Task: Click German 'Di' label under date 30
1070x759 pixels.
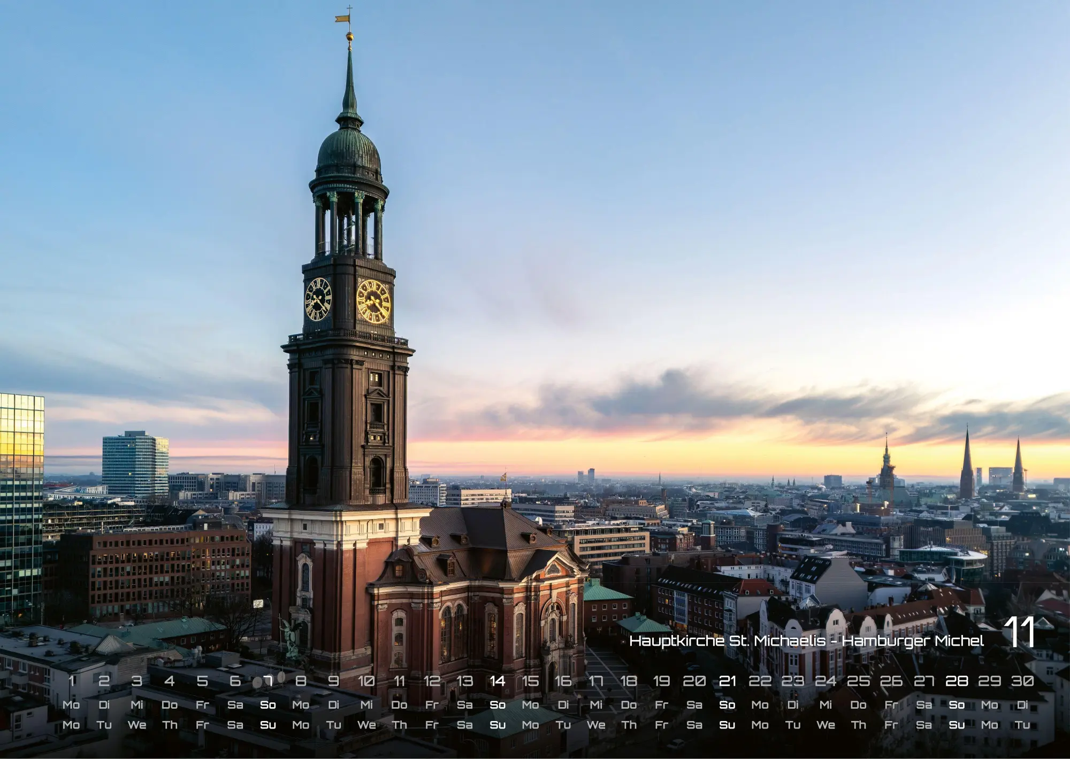Action: pyautogui.click(x=1022, y=705)
